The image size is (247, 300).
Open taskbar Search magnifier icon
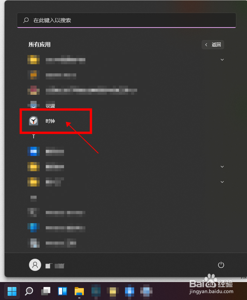tap(29, 291)
